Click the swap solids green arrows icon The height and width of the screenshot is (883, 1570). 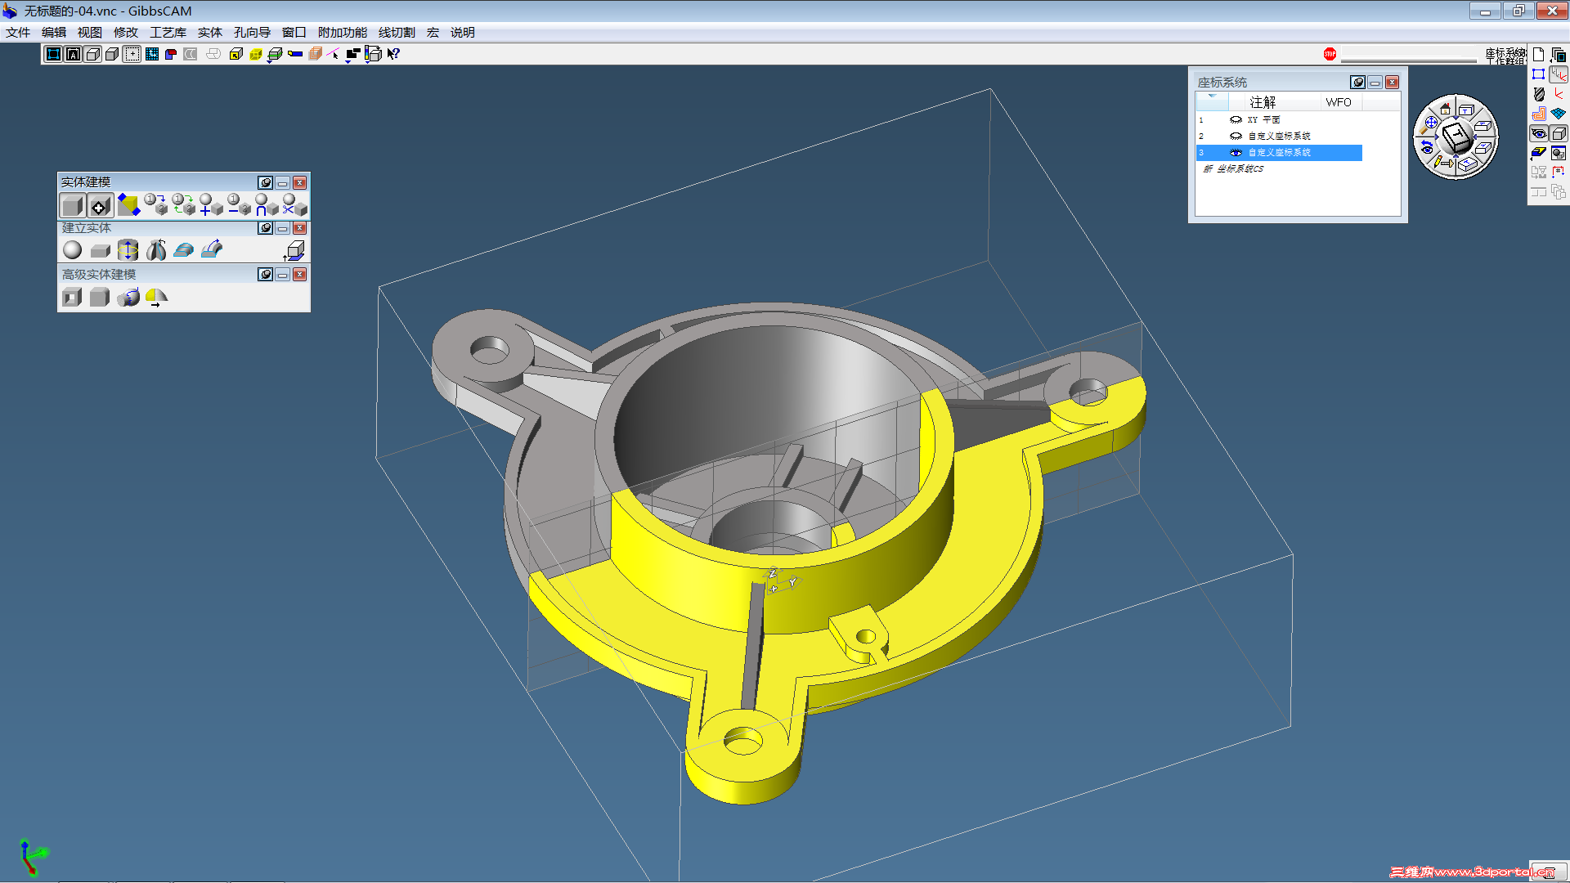(183, 204)
